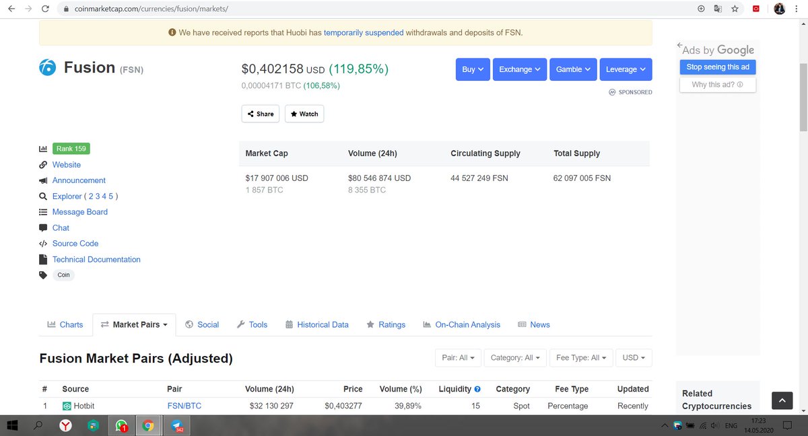Open the USD currency dropdown
The image size is (808, 436).
tap(634, 358)
